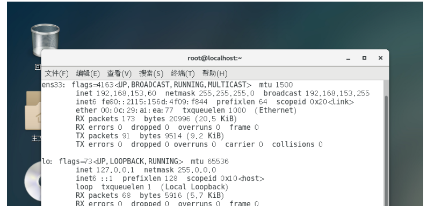Open the 编辑(E) menu
Viewport: 427px width, 207px height.
pos(88,73)
